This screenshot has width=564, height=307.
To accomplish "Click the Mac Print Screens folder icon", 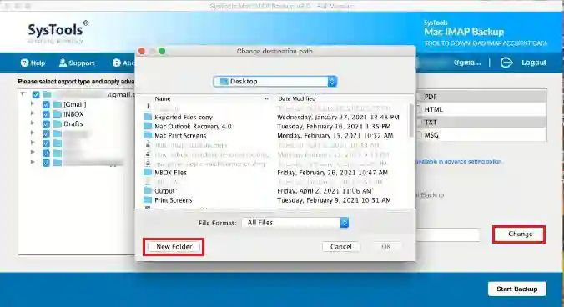I will pyautogui.click(x=148, y=135).
